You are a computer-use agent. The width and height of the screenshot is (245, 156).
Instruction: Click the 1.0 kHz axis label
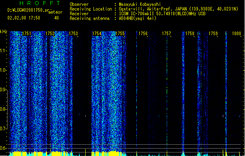(x=3, y=70)
